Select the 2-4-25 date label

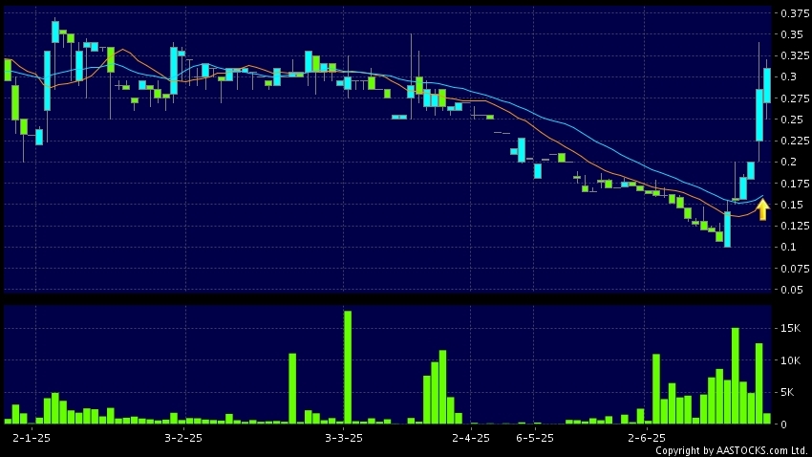[x=471, y=438]
